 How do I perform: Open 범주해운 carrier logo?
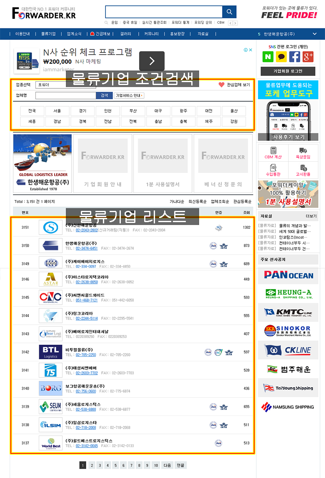288,369
